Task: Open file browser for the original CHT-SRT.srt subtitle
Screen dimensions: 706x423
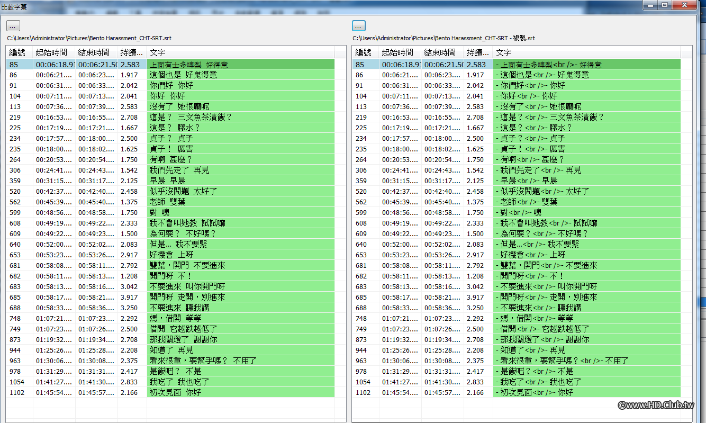Action: [13, 25]
